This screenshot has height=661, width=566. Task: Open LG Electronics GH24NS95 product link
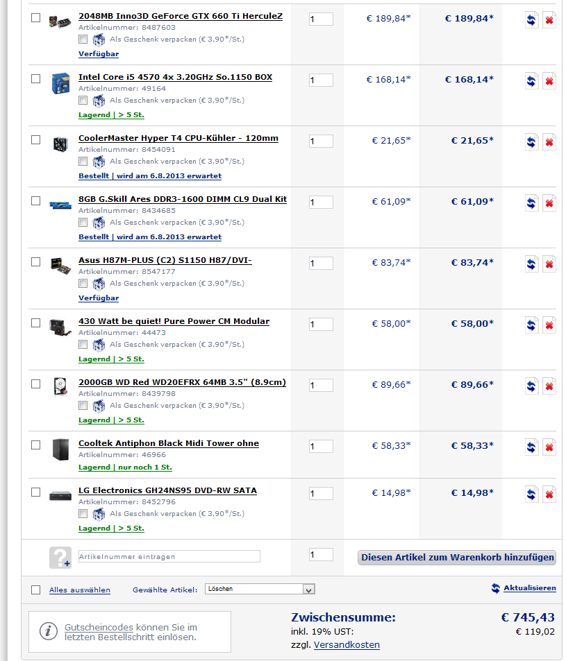pyautogui.click(x=167, y=490)
